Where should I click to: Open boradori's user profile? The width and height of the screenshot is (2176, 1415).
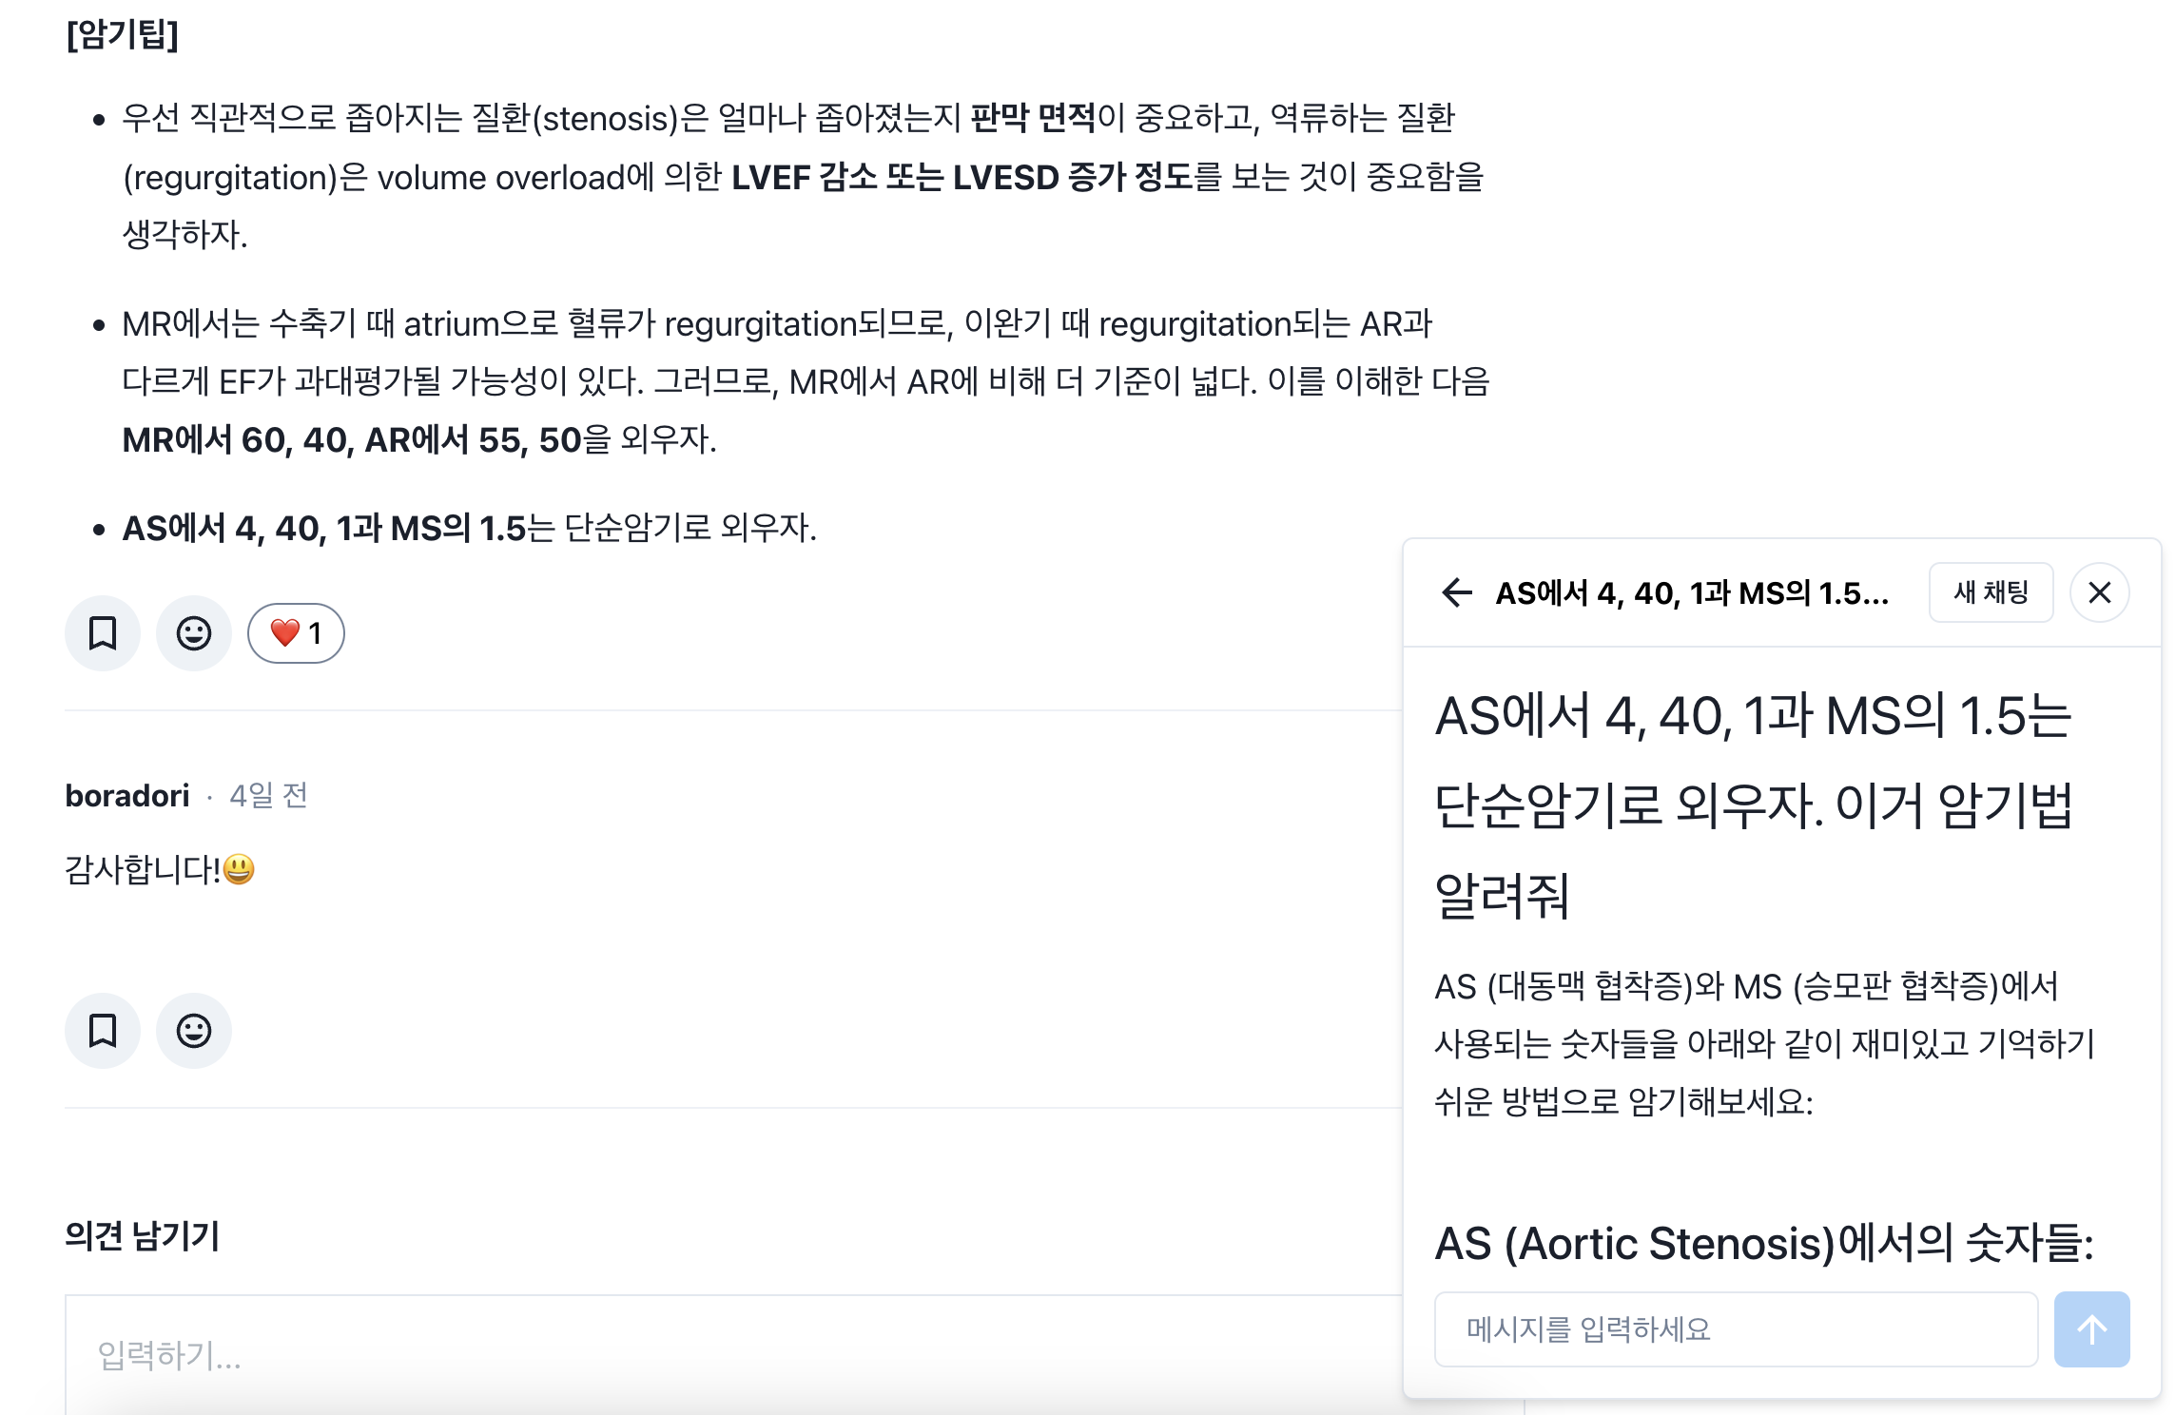coord(127,795)
